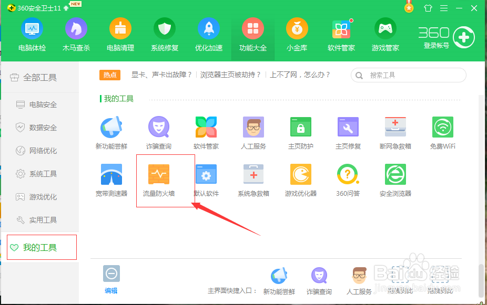Open 新功能尝鲜 quick-entry shortcut at bottom

279,281
